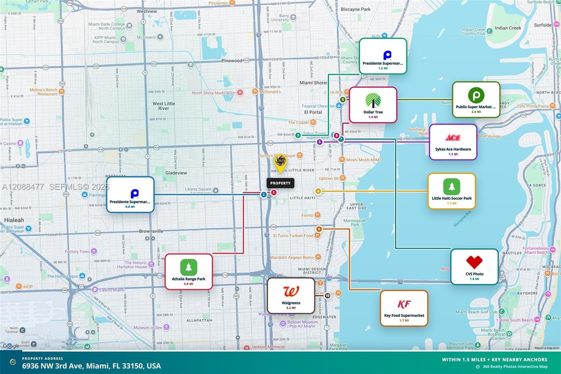The image size is (561, 374).
Task: Click the Uptown 66 restaurant pin
Action: click(343, 178)
